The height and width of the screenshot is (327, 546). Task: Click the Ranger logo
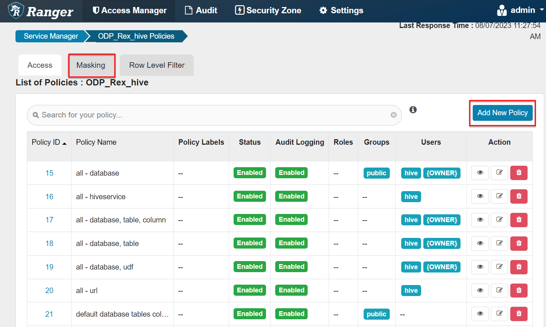click(41, 11)
